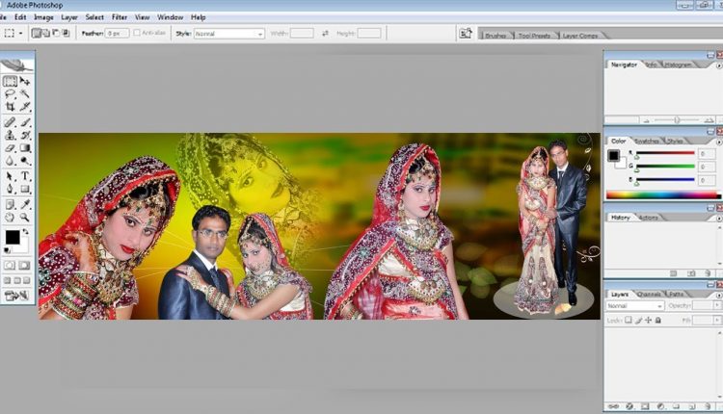Switch to Standard Mode editing
Image resolution: width=723 pixels, height=414 pixels.
click(10, 266)
